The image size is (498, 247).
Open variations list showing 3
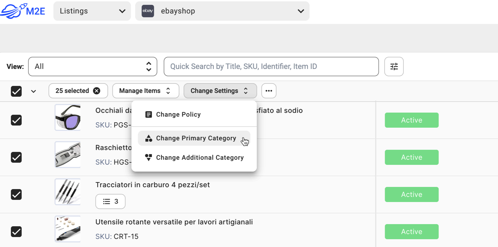pos(110,201)
